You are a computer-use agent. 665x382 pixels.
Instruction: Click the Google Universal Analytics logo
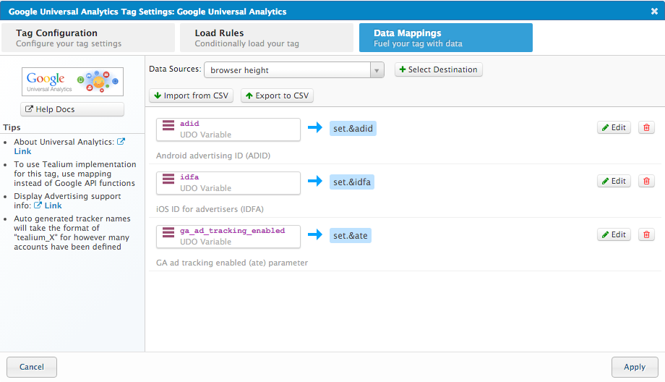click(72, 82)
